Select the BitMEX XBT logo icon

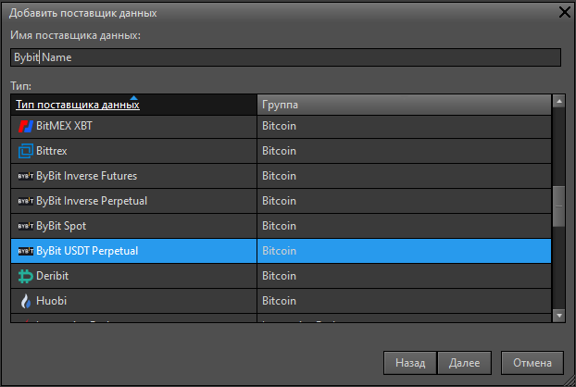[26, 126]
